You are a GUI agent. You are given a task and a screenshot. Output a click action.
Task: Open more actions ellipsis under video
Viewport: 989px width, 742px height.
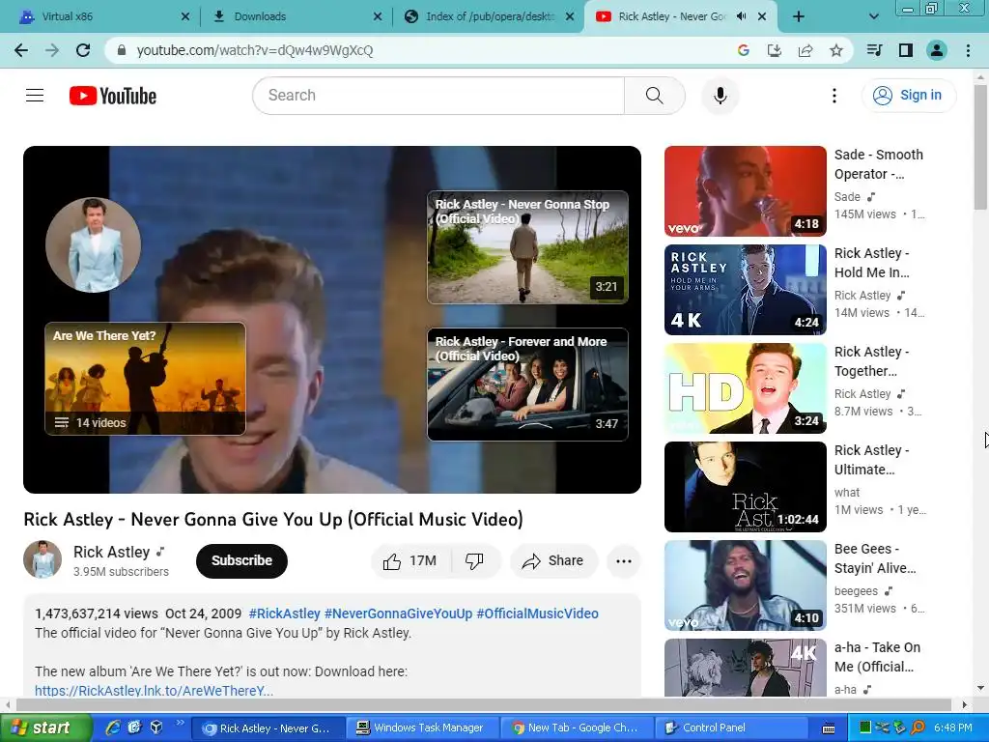[x=624, y=561]
